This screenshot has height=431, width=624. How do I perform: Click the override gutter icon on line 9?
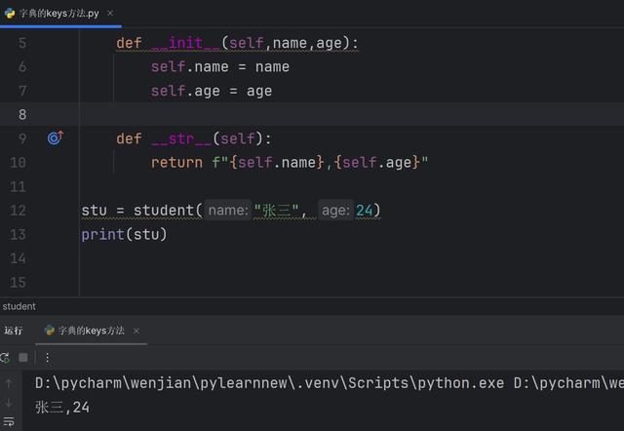pos(56,137)
